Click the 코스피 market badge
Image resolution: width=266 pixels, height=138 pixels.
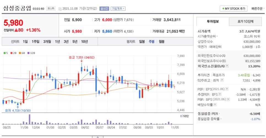51,8
